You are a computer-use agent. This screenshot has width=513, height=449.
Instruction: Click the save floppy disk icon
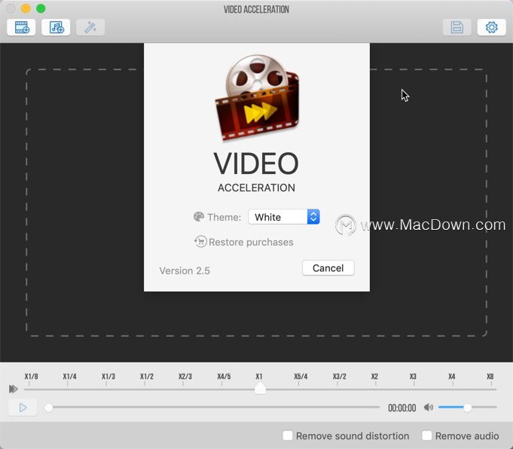pyautogui.click(x=457, y=27)
